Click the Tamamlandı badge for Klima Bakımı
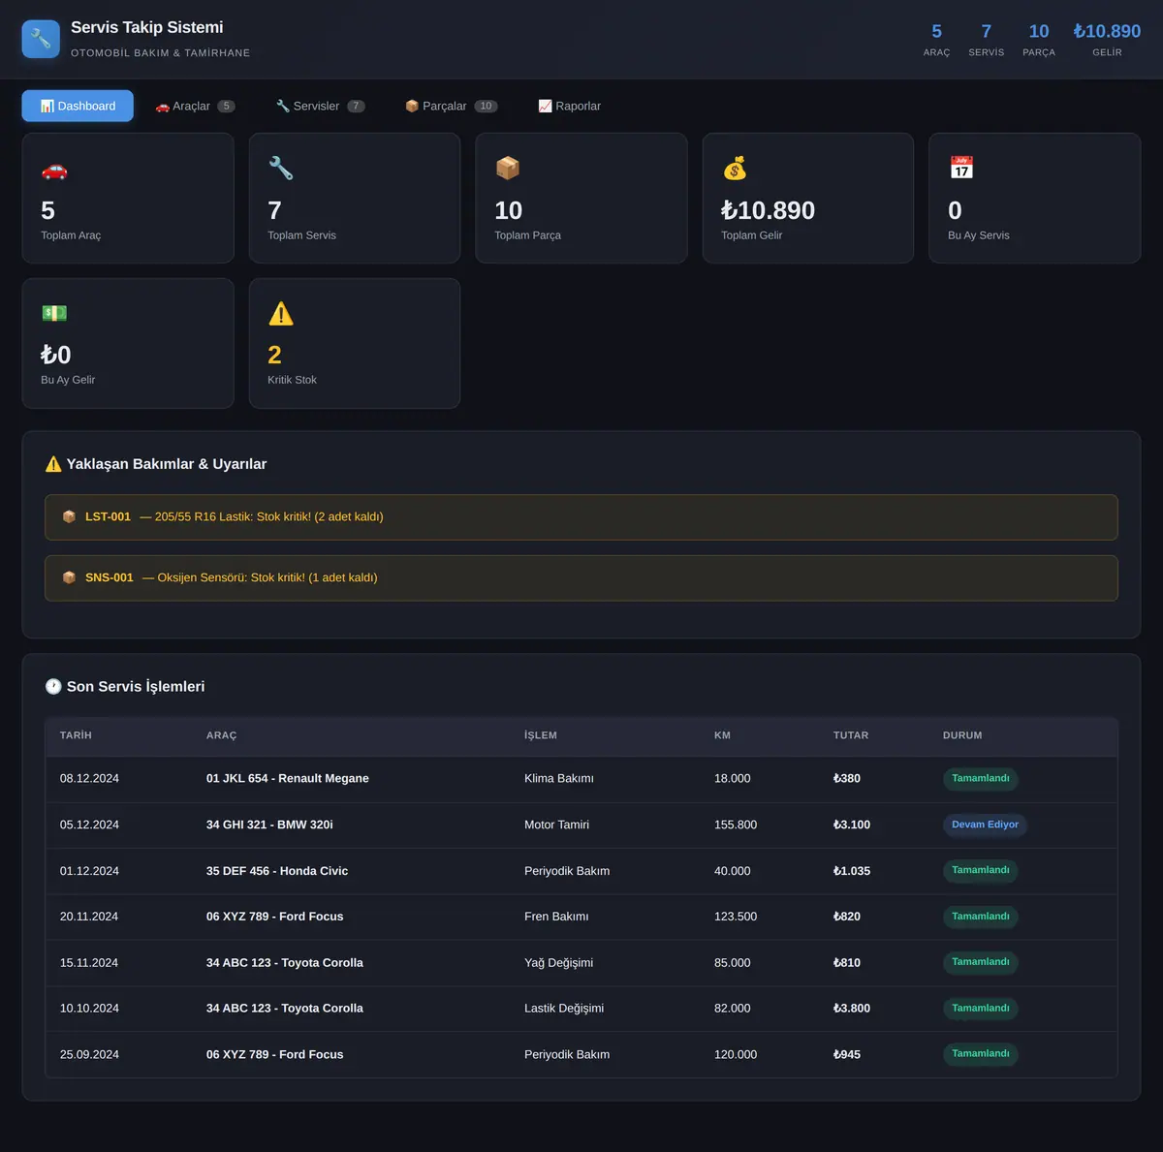Screen dimensions: 1163x1152 click(980, 779)
